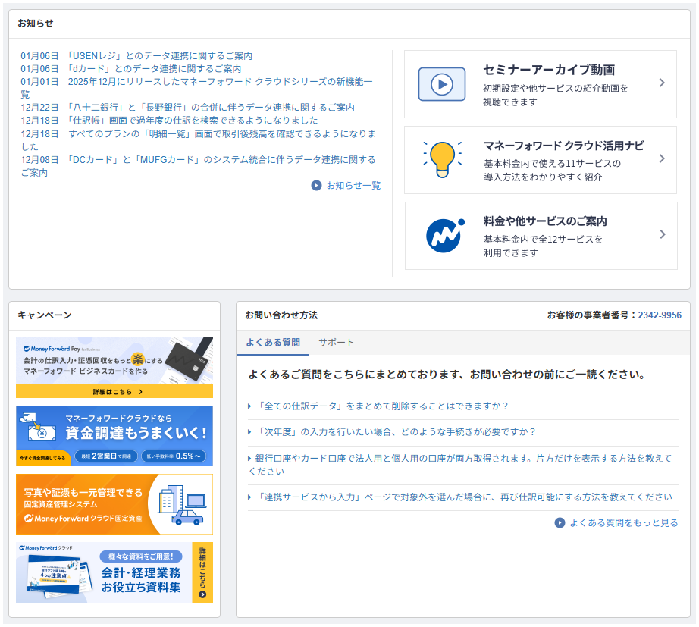
Task: Click the yellow 詳細はこちら button
Action: (x=114, y=391)
